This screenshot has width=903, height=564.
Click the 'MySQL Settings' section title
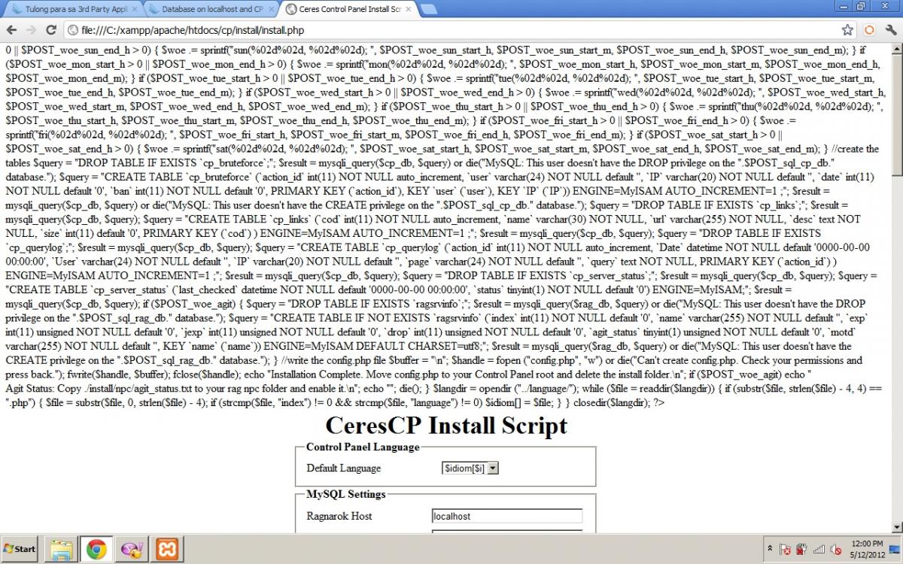coord(346,494)
